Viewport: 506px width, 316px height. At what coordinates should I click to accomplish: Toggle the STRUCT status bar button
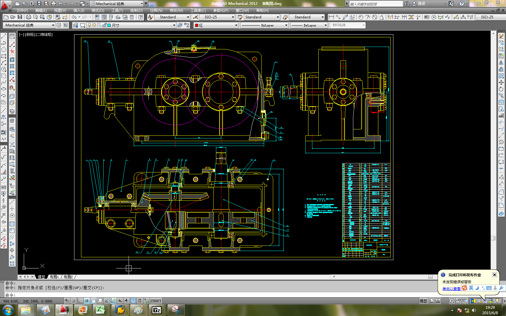point(156,301)
